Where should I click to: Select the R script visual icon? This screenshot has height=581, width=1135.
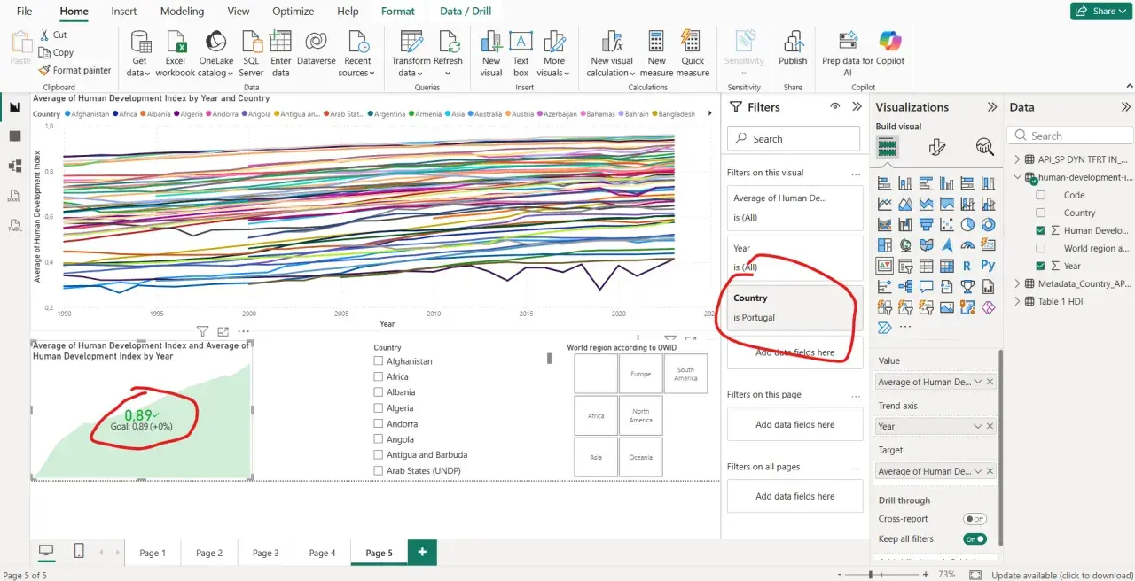coord(967,265)
